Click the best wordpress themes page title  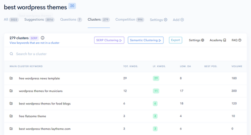pos(35,7)
